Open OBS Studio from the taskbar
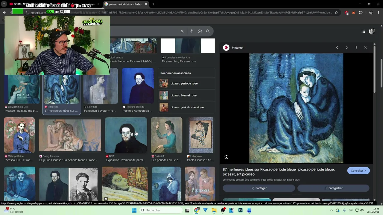This screenshot has height=215, width=383. coord(223,210)
